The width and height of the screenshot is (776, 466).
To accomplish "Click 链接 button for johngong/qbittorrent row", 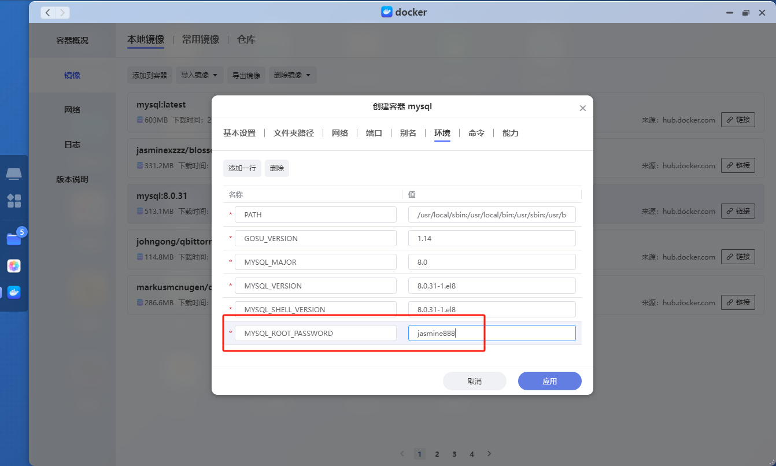I will point(738,257).
